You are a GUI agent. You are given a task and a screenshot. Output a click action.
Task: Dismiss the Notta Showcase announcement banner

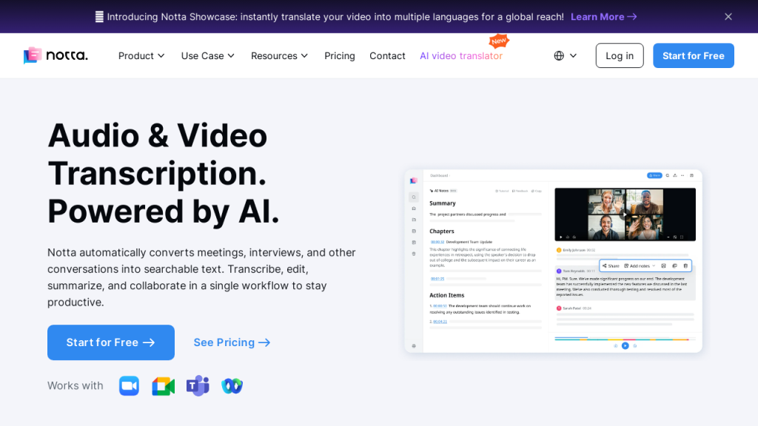coord(728,16)
